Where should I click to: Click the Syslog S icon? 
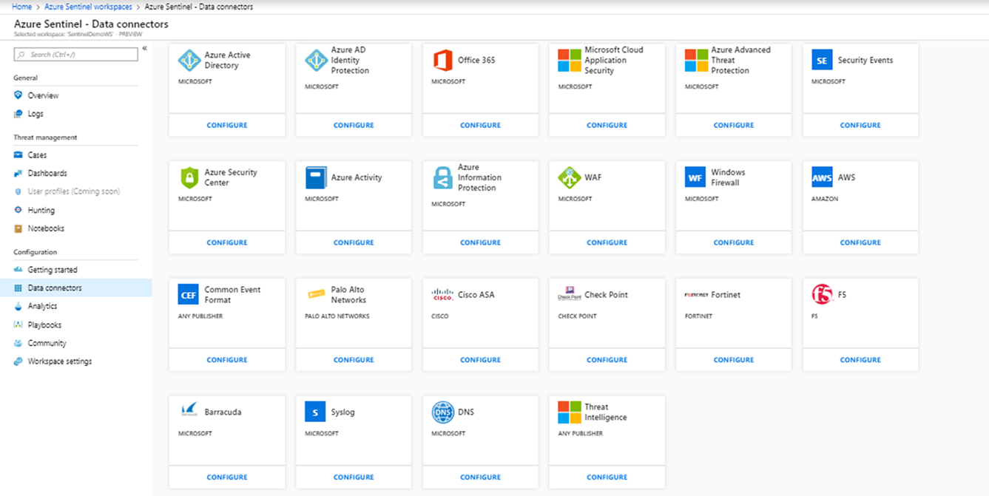pyautogui.click(x=315, y=412)
